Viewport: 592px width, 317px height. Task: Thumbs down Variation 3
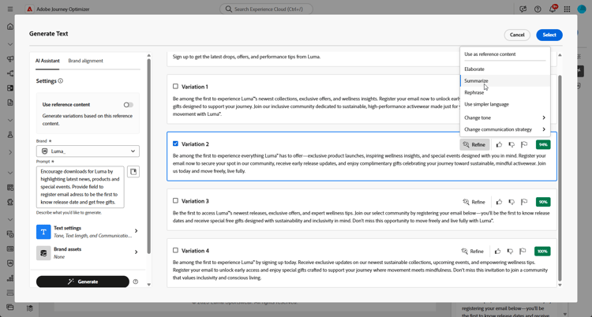point(511,202)
